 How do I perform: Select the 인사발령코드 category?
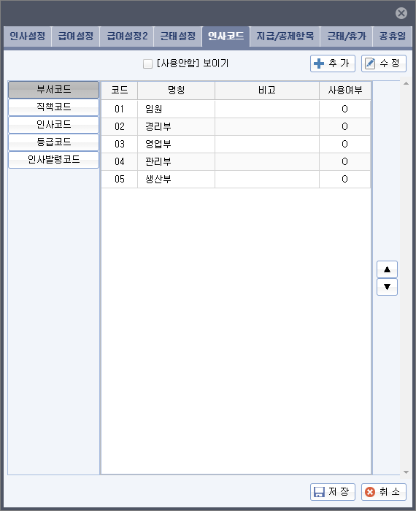pos(53,160)
